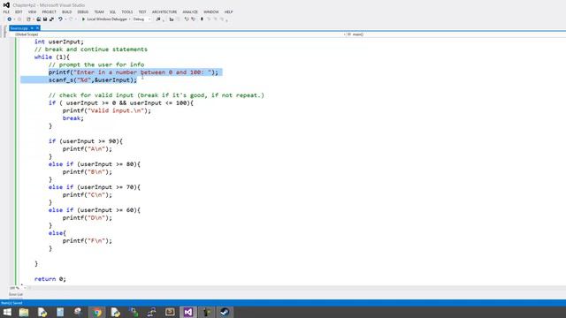Click the Find in Files toolbar icon
Image resolution: width=566 pixels, height=318 pixels.
point(158,19)
